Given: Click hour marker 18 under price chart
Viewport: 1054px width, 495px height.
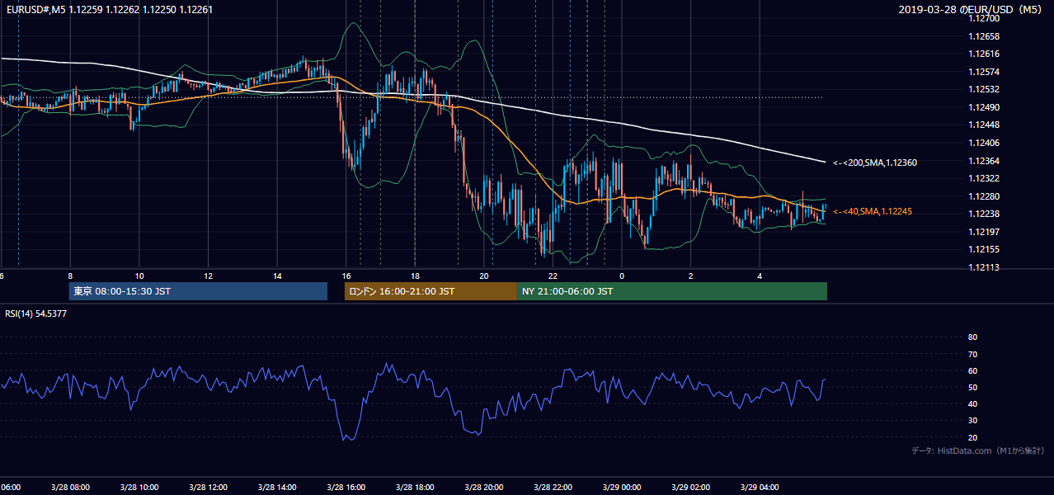Looking at the screenshot, I should coord(415,276).
